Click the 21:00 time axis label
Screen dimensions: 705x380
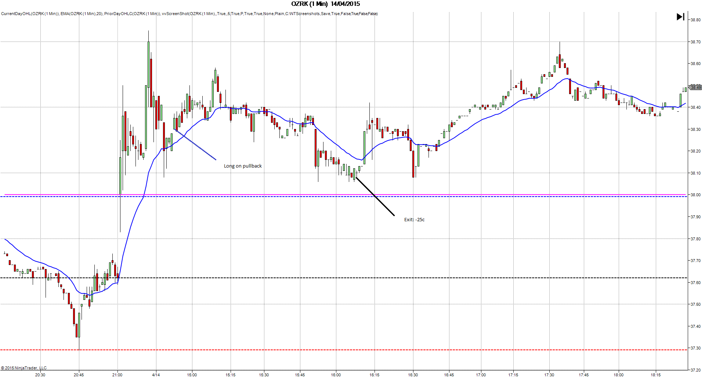117,375
